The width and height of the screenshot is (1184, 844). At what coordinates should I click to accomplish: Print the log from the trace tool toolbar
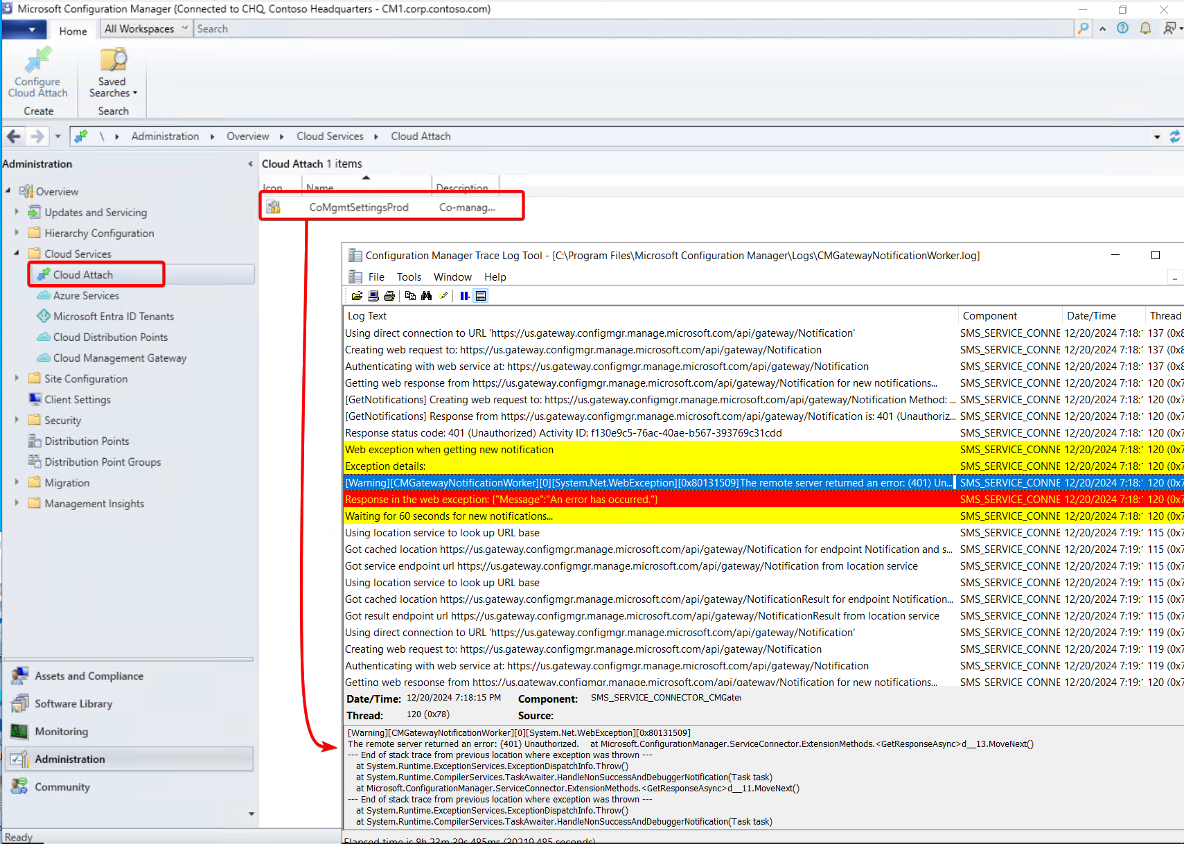click(x=389, y=296)
